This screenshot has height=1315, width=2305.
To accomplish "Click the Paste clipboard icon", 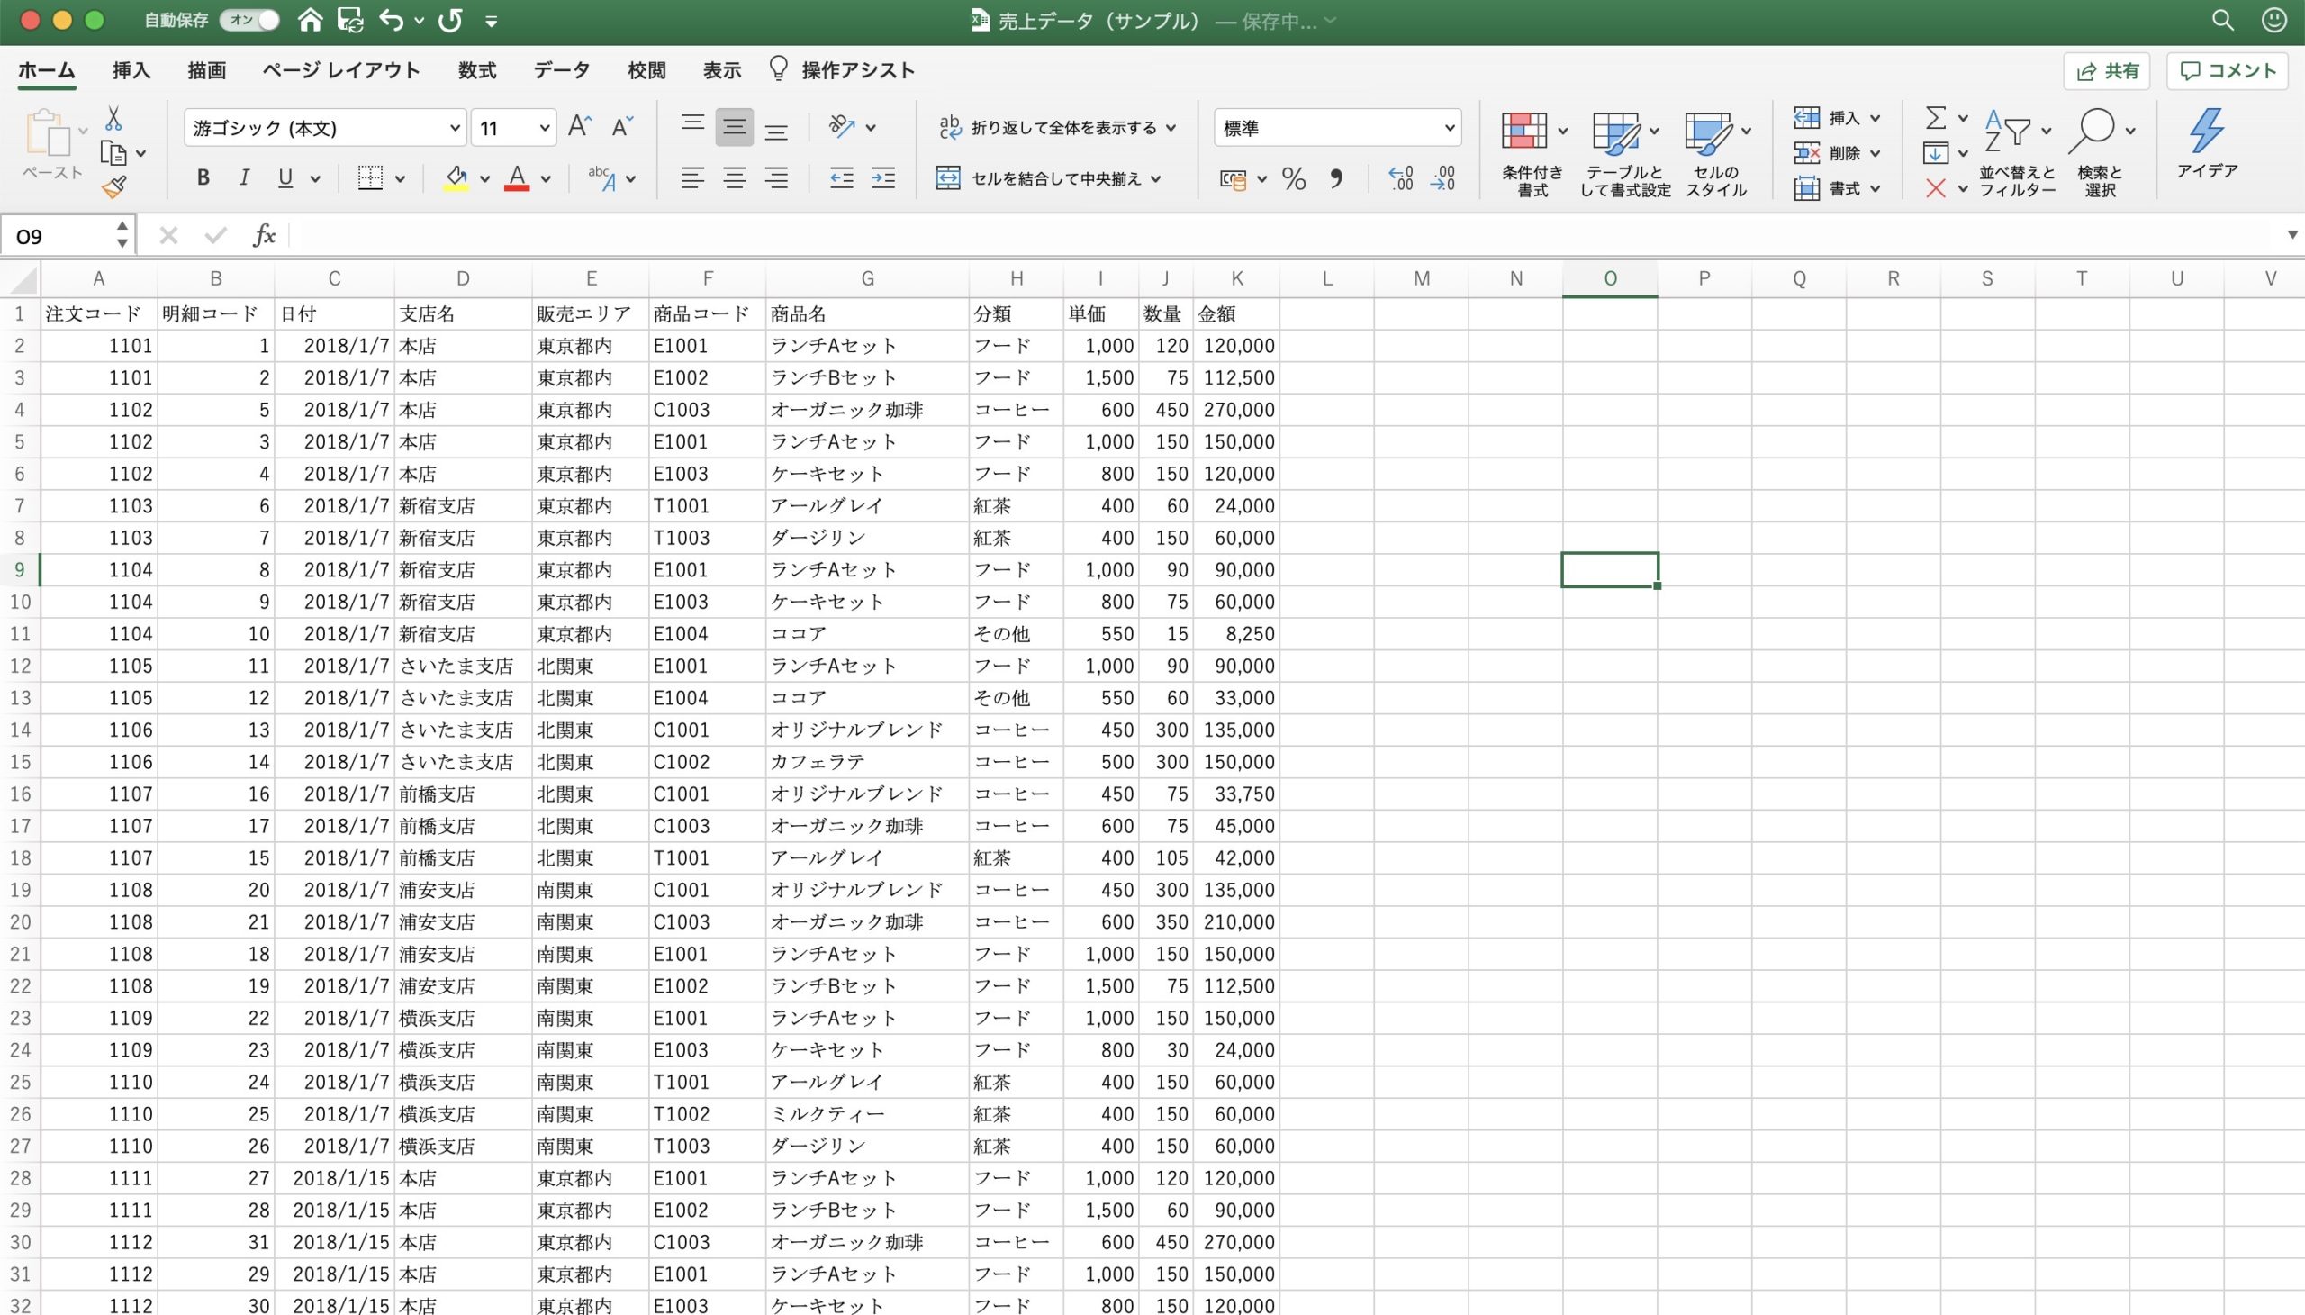I will pos(49,133).
